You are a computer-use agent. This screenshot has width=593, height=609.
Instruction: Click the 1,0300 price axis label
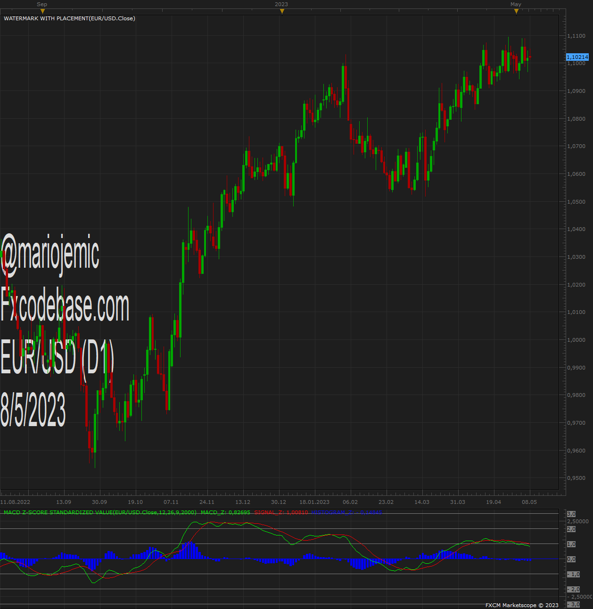coord(576,257)
